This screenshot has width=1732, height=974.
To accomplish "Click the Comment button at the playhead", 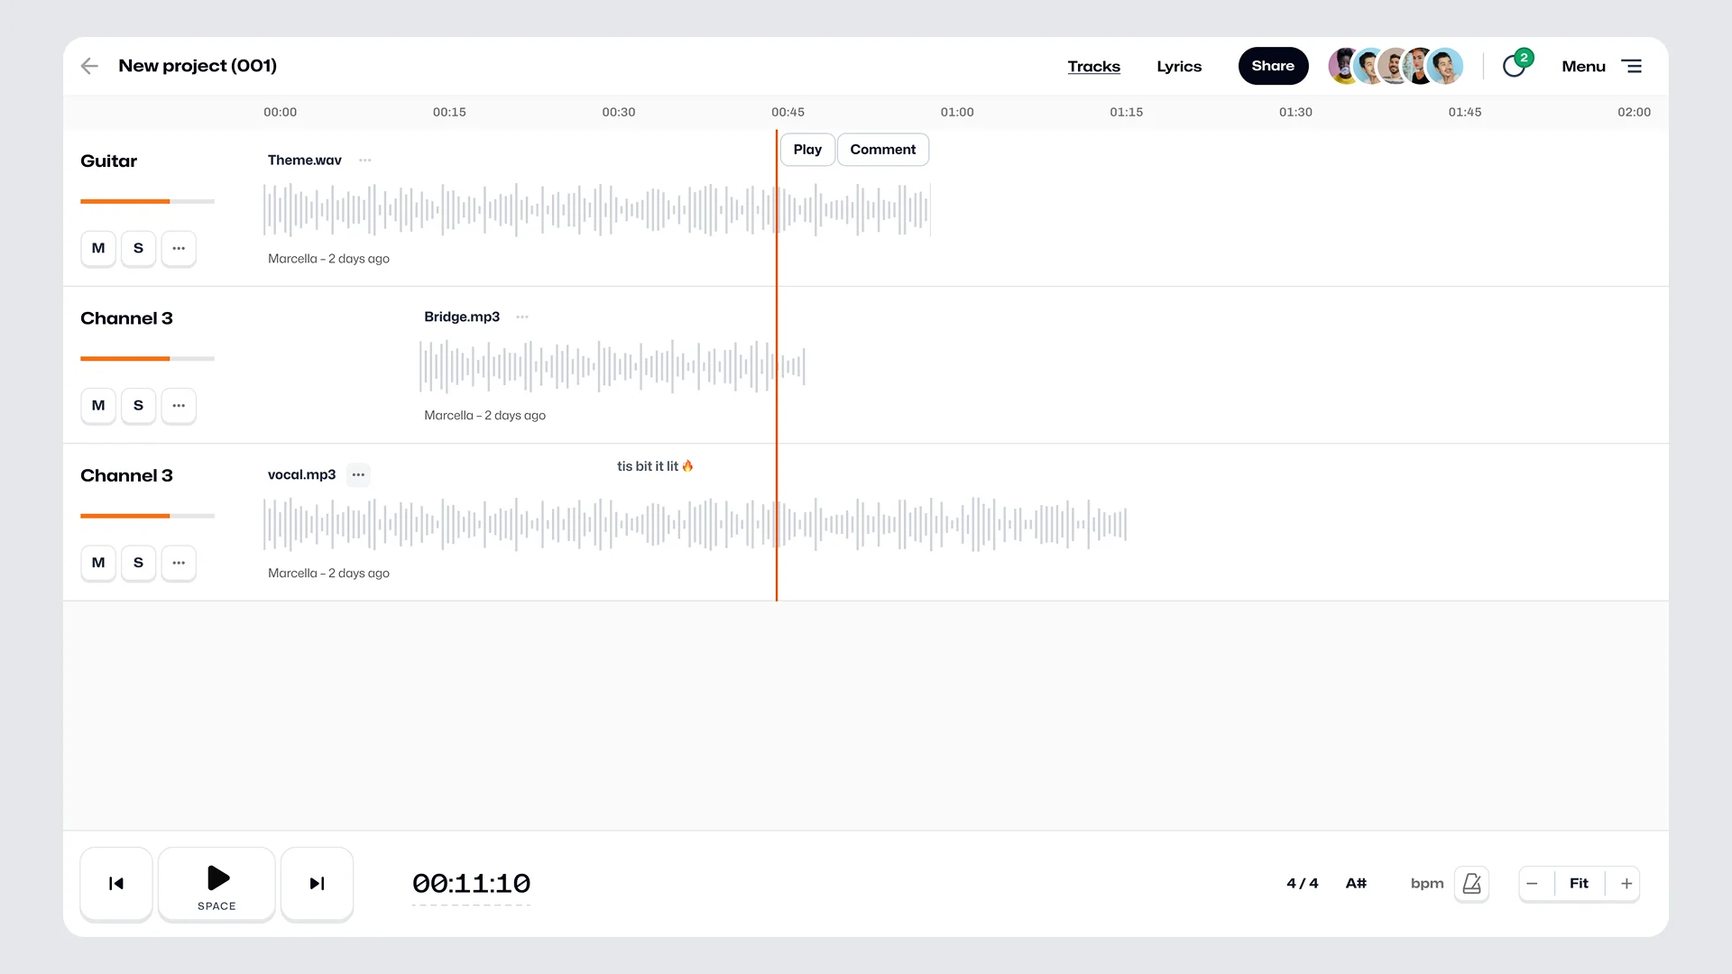I will pos(882,150).
